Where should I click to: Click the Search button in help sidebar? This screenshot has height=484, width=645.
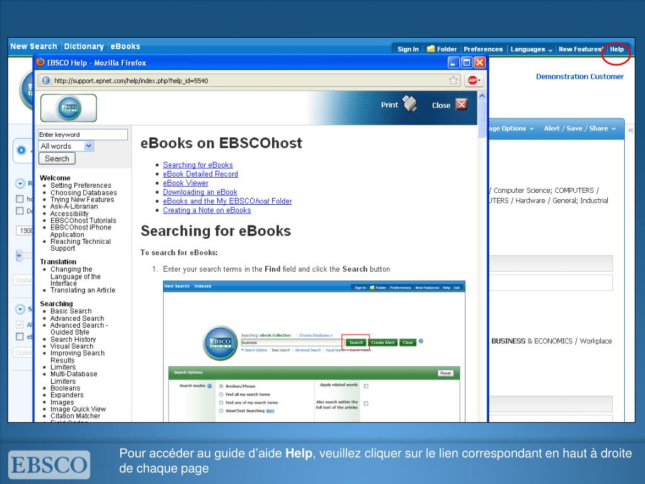(57, 158)
